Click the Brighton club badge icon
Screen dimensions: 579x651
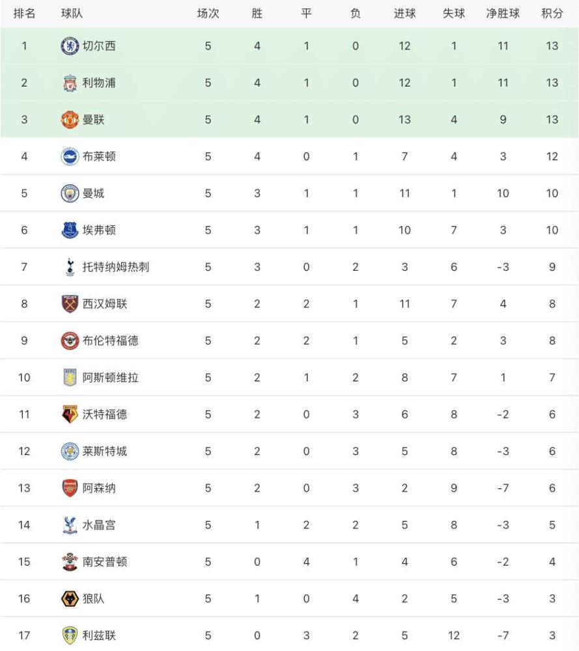point(70,157)
